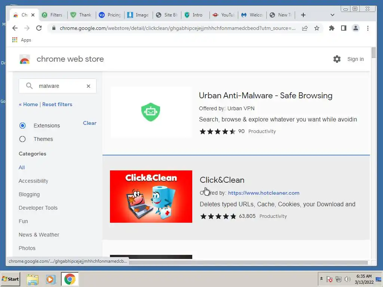Click Reset filters
The image size is (383, 287).
[57, 104]
